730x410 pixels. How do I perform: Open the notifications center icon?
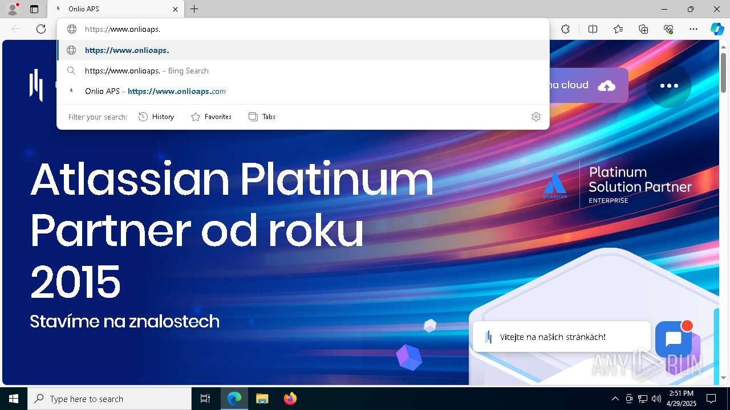pyautogui.click(x=711, y=399)
